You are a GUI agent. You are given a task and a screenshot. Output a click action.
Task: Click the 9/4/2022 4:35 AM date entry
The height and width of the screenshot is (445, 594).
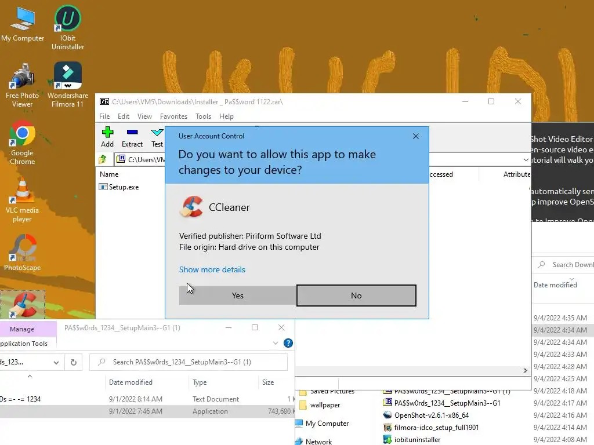click(x=560, y=318)
